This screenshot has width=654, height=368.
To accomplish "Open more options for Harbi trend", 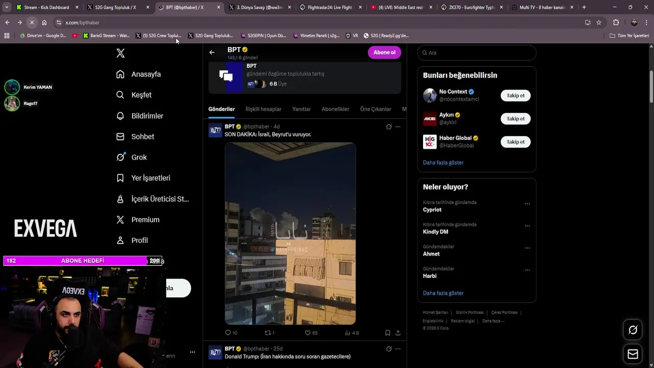I will pos(527,270).
